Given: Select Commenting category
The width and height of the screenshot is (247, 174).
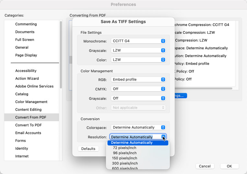Looking at the screenshot, I should (x=26, y=24).
